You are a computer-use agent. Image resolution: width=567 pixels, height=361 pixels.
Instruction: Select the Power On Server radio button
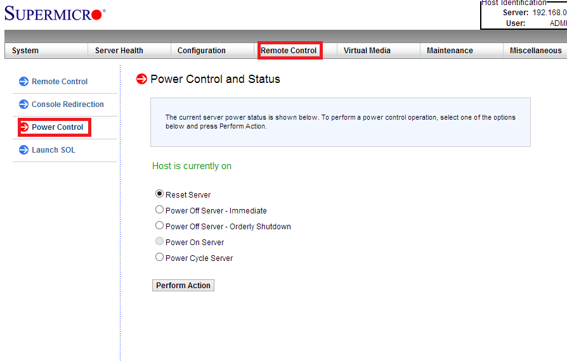click(159, 241)
